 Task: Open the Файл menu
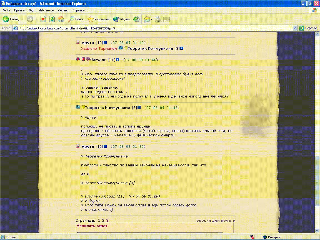(6, 10)
